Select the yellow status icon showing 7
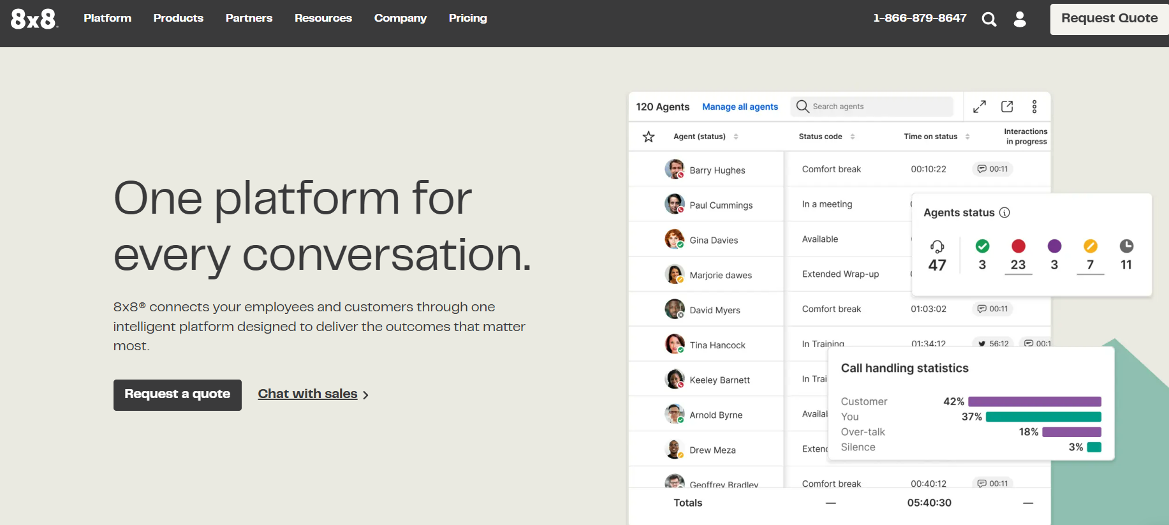1169x525 pixels. pyautogui.click(x=1091, y=246)
